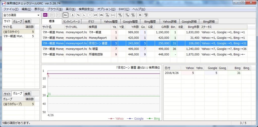Viewport: 258px width, 127px height.
Task: Sort by the G件数 column header
Action: (163, 27)
